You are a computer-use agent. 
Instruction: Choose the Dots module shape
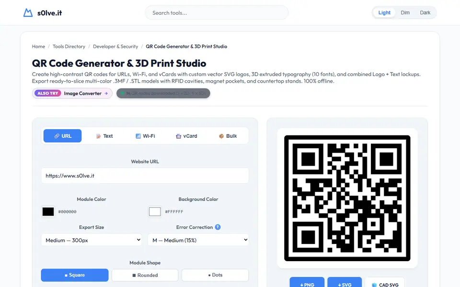215,275
